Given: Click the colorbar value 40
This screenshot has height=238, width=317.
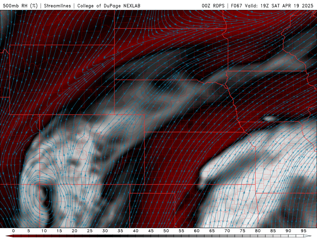Looking at the screenshot, I should pyautogui.click(x=136, y=231).
